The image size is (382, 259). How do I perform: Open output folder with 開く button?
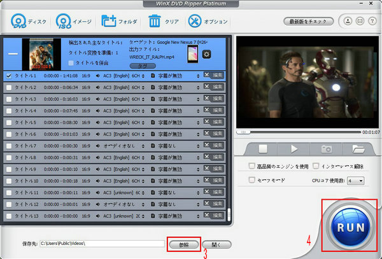[x=216, y=244]
